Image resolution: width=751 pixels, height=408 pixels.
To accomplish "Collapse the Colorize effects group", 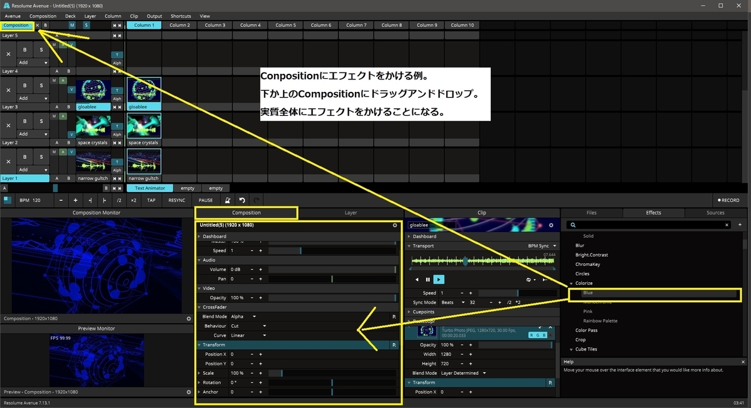I will [x=571, y=283].
